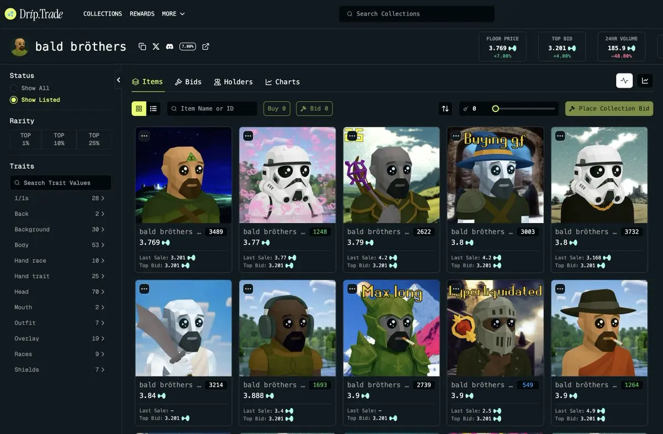This screenshot has height=434, width=663.
Task: Click the 24HR VOLUME 185.9 stat
Action: [622, 46]
